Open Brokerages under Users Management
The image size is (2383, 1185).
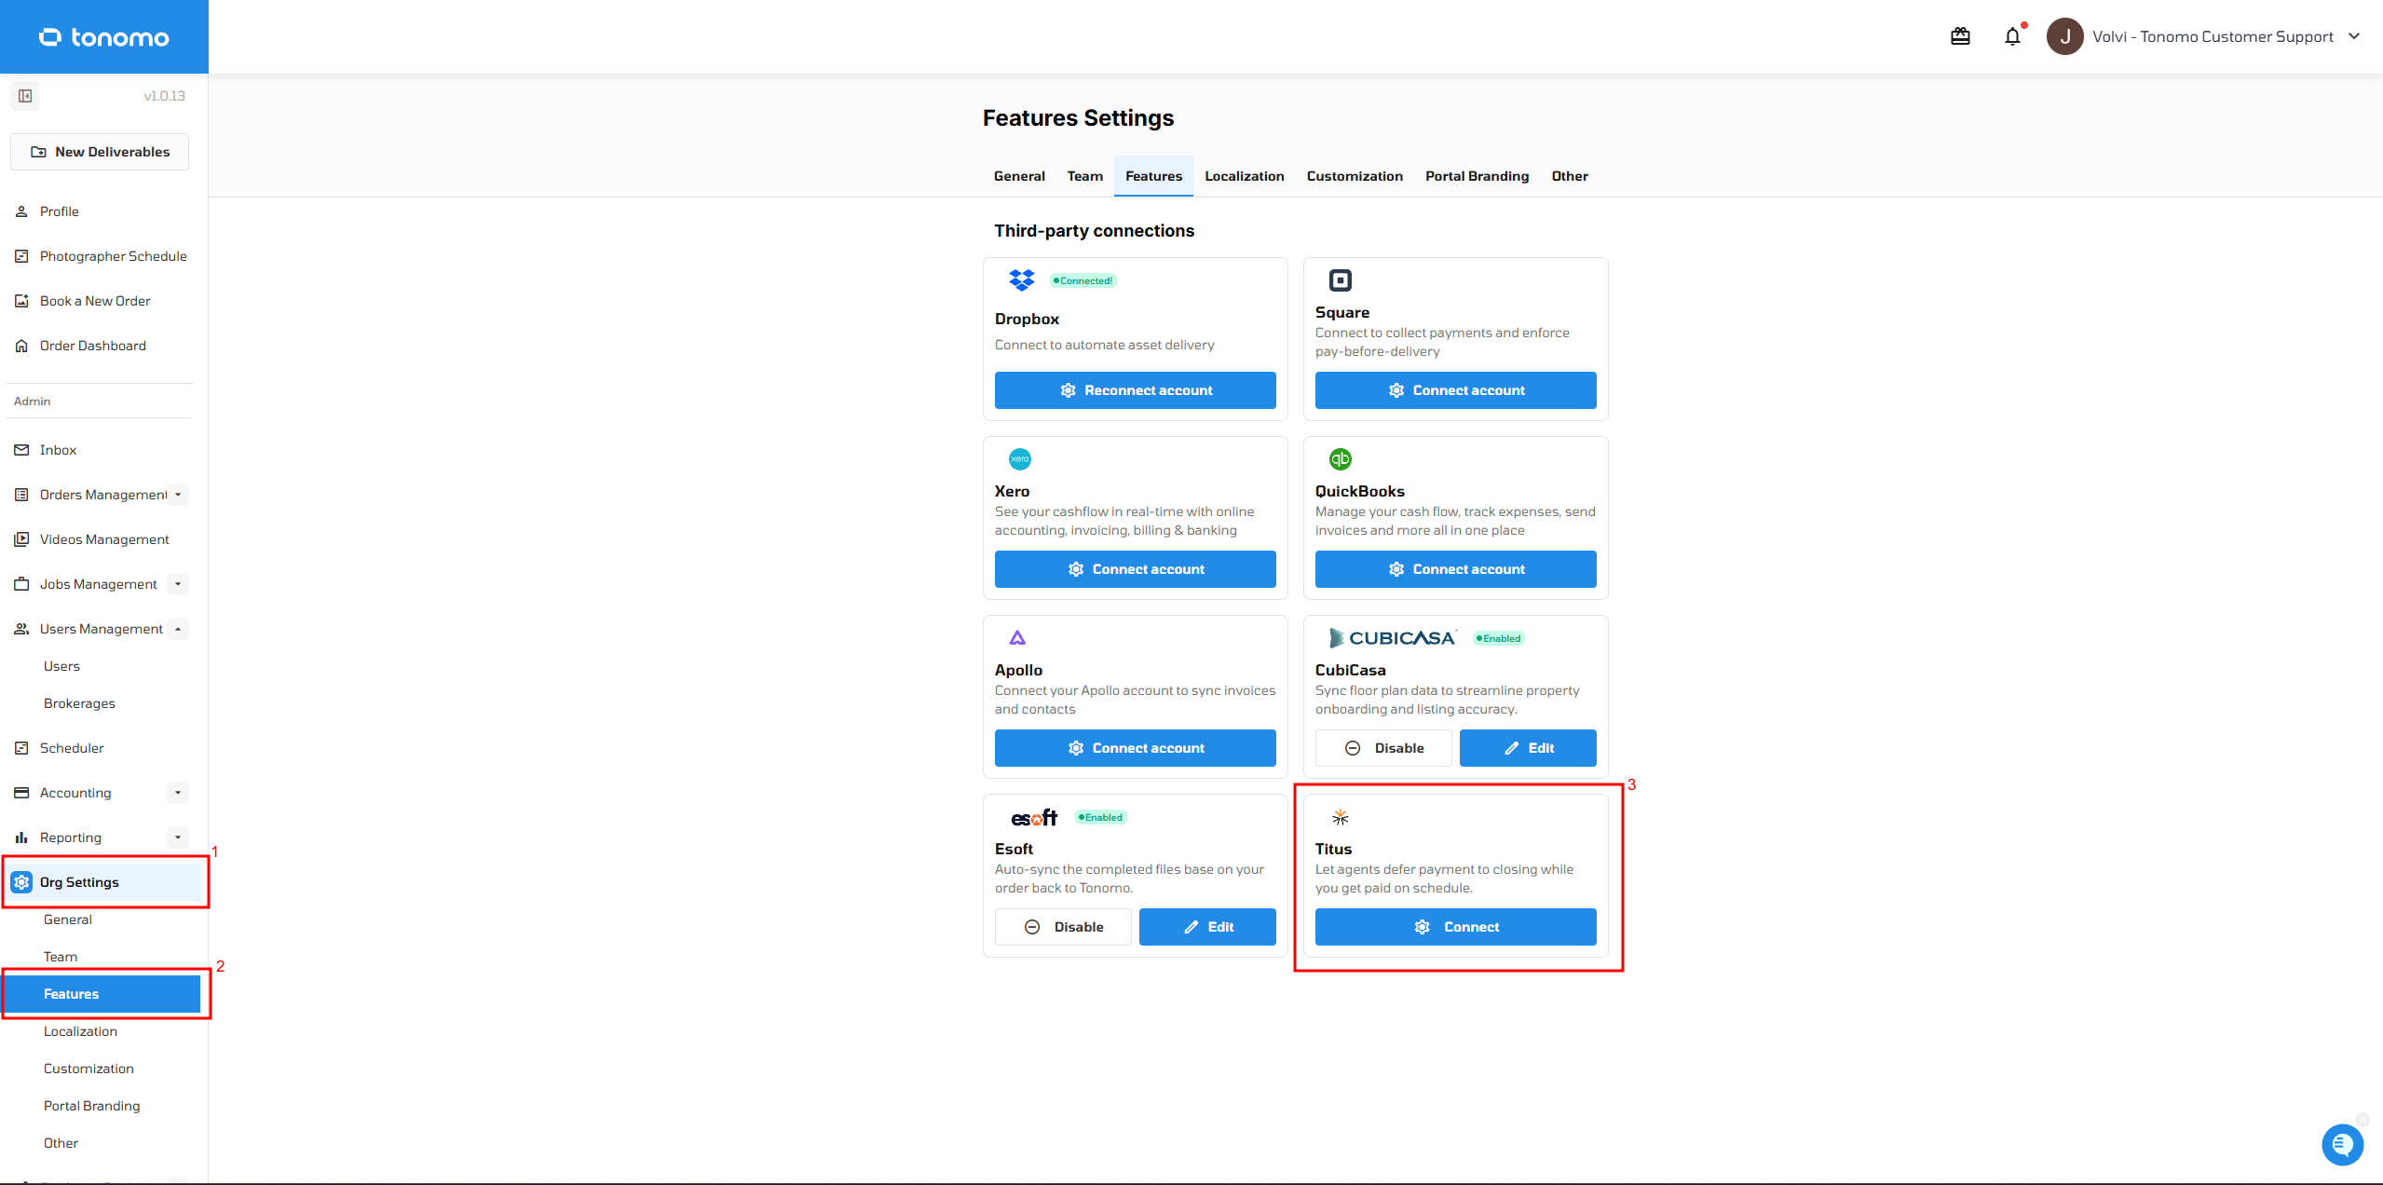tap(79, 703)
